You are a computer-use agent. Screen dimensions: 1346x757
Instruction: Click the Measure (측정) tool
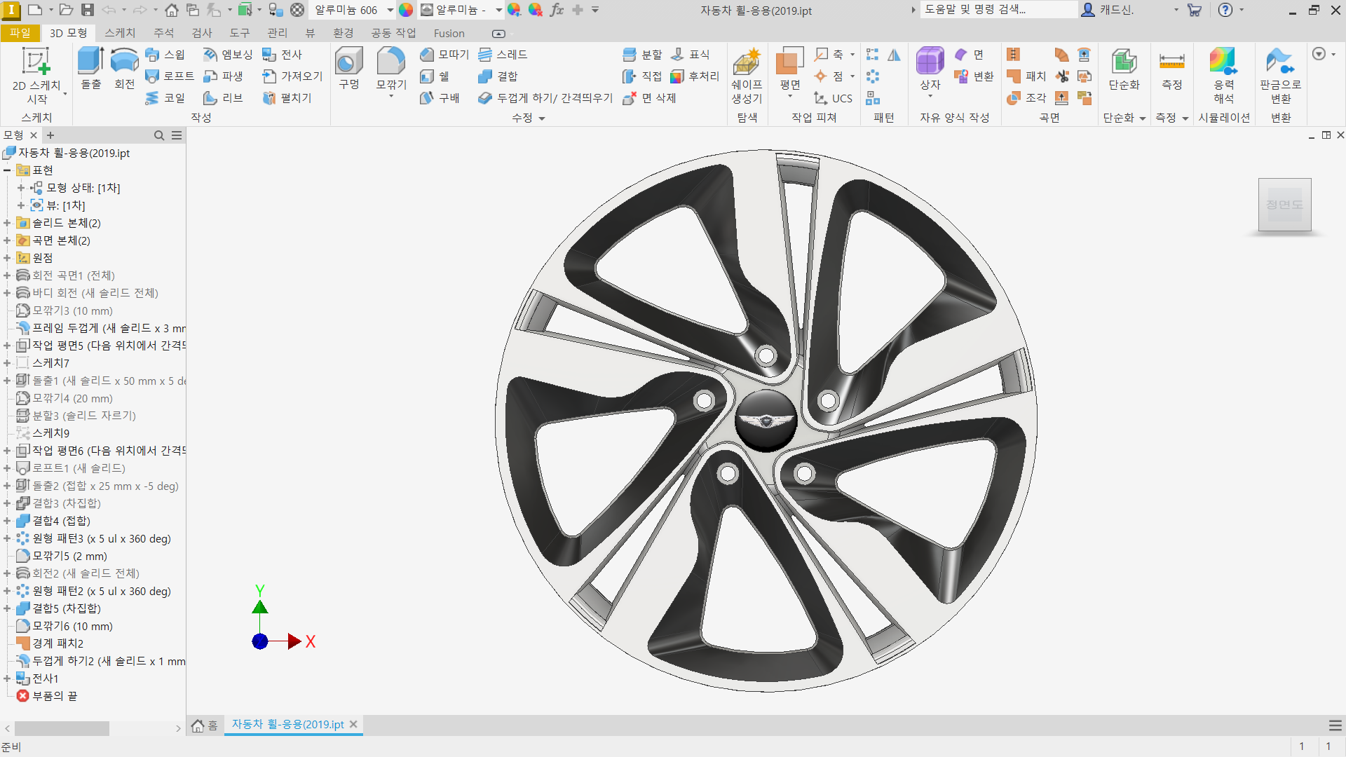pos(1172,69)
